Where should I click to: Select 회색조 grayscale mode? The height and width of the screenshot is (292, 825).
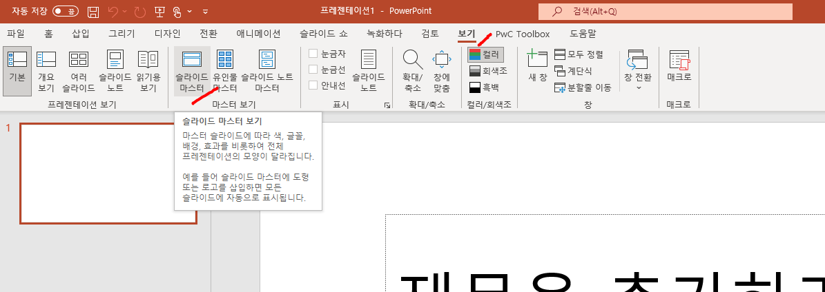[x=488, y=70]
